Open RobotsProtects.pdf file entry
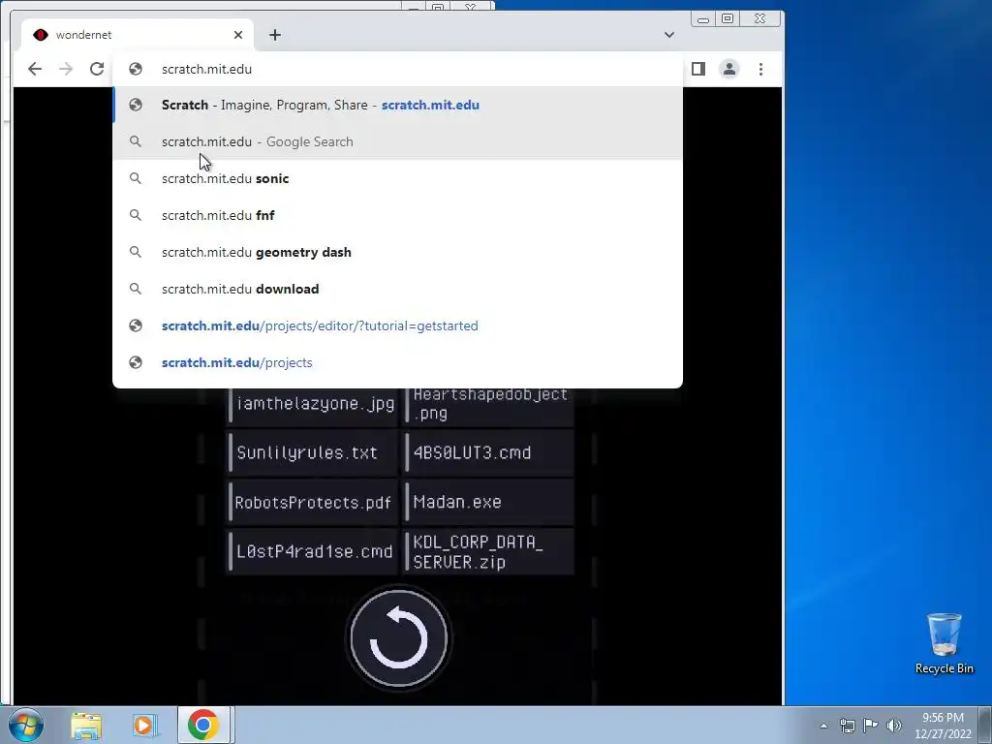 tap(313, 503)
